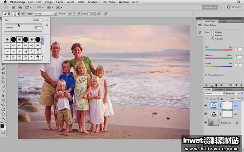Open the brush Mode dropdown
244x152 pixels.
pyautogui.click(x=46, y=14)
